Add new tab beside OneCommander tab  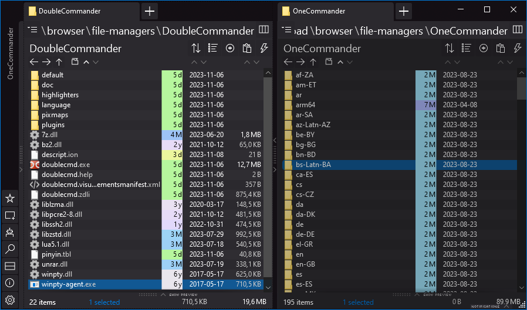[x=403, y=11]
